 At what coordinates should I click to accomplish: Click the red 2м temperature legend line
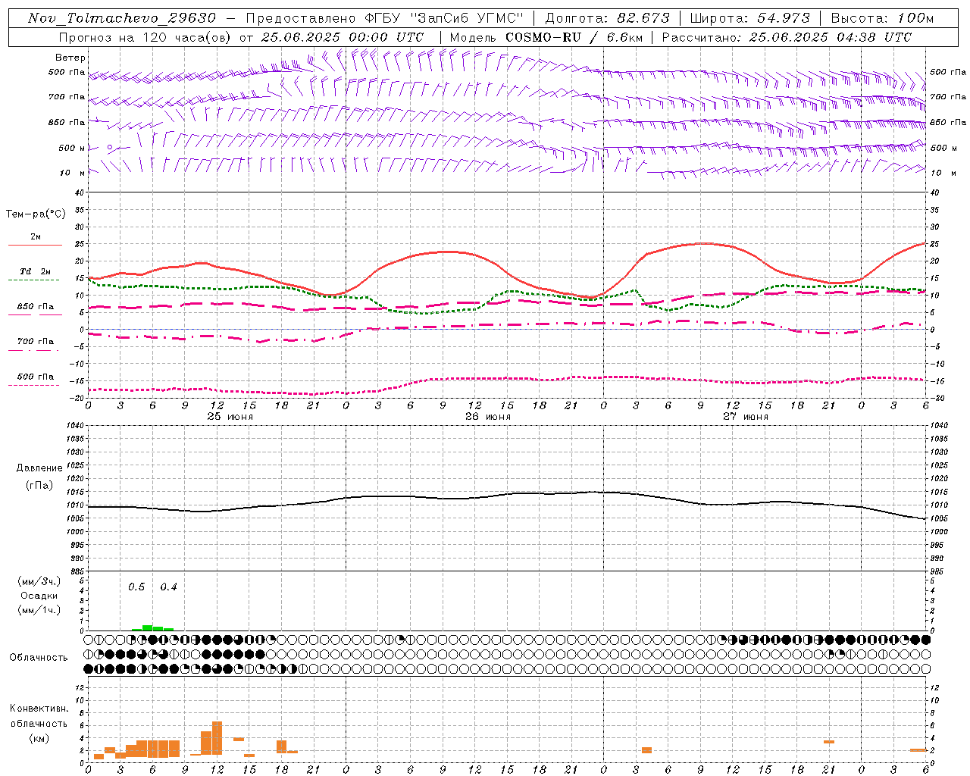[x=35, y=245]
